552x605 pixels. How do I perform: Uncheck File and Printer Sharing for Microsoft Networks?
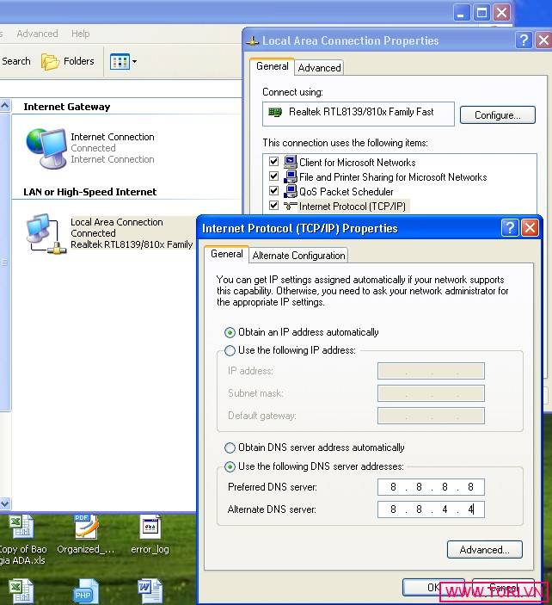(x=273, y=176)
